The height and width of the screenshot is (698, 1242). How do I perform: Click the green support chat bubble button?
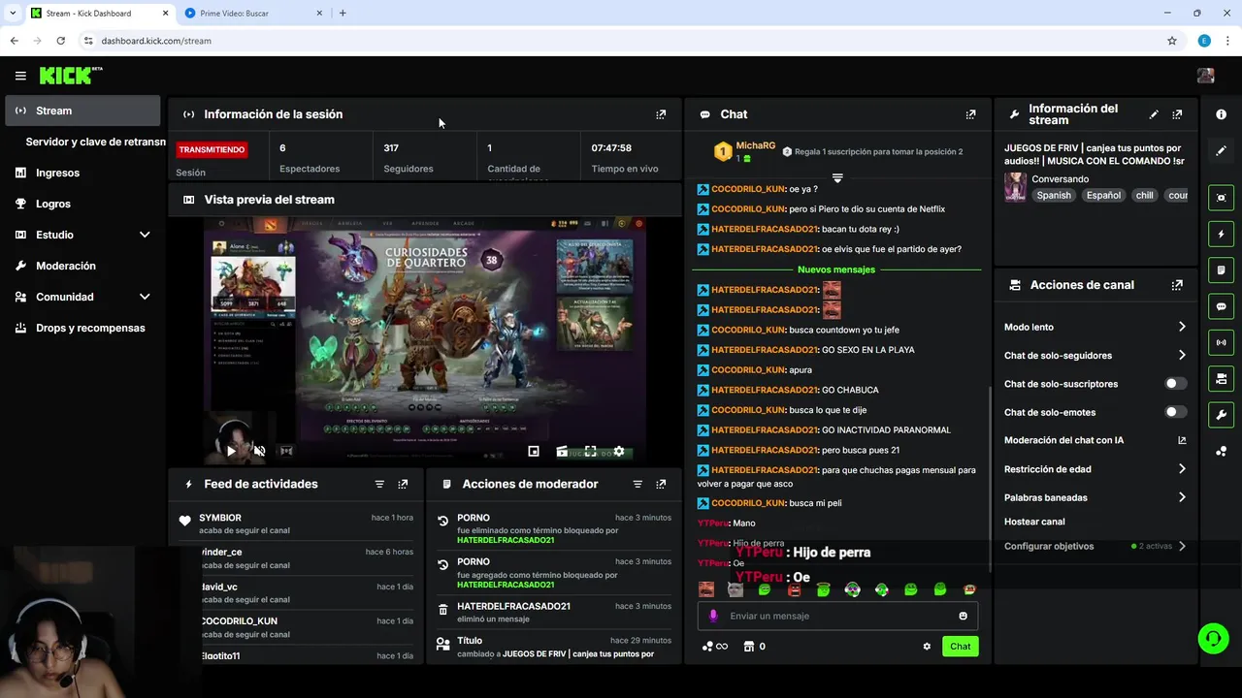tap(1213, 638)
